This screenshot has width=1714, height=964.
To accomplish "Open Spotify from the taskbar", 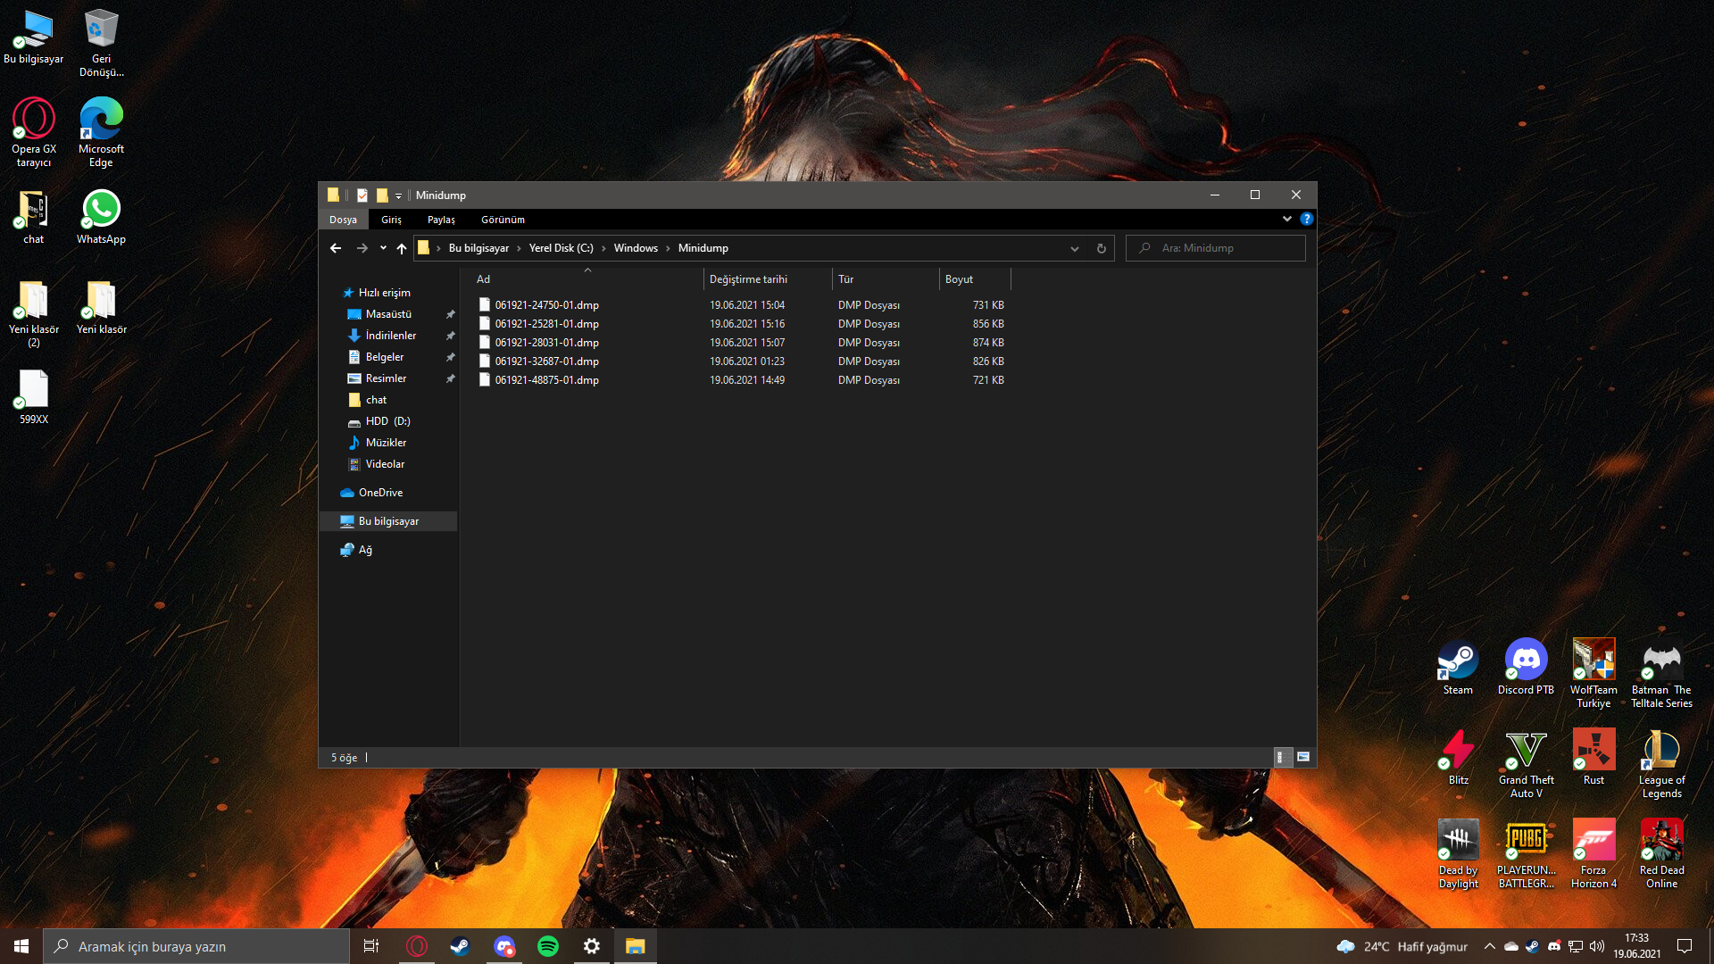I will (x=548, y=946).
